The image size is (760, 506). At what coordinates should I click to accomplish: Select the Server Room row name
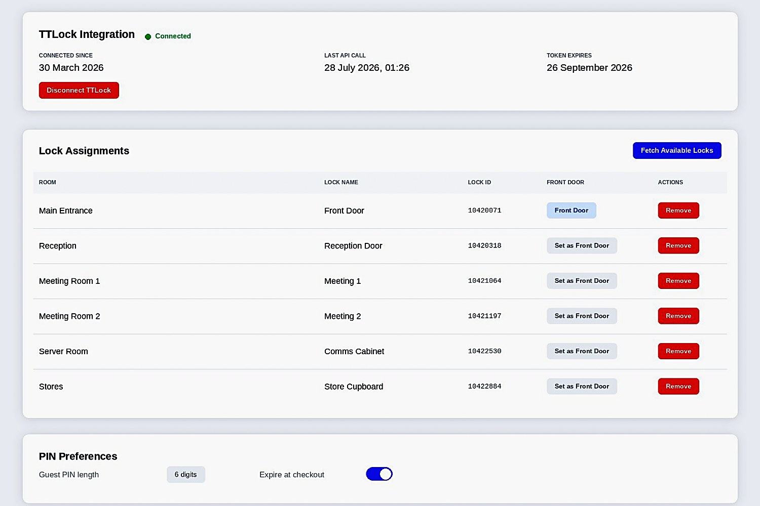point(63,351)
